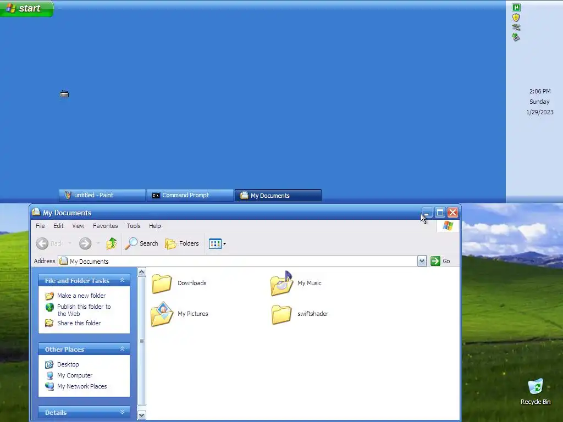The image size is (563, 422).
Task: Select the swiftshader folder icon
Action: 281,314
